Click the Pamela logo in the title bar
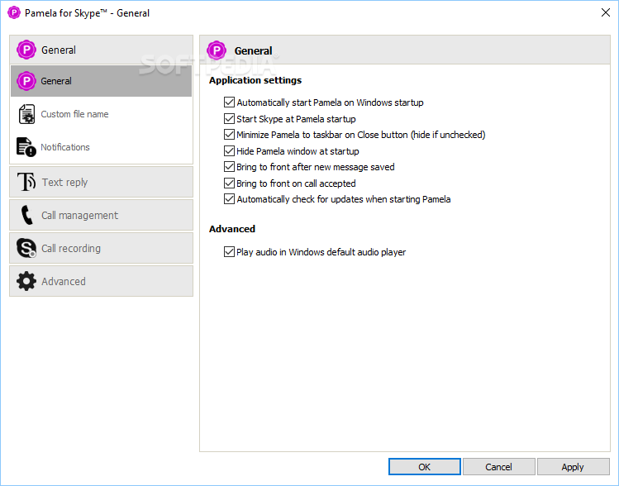619x486 pixels. 14,12
